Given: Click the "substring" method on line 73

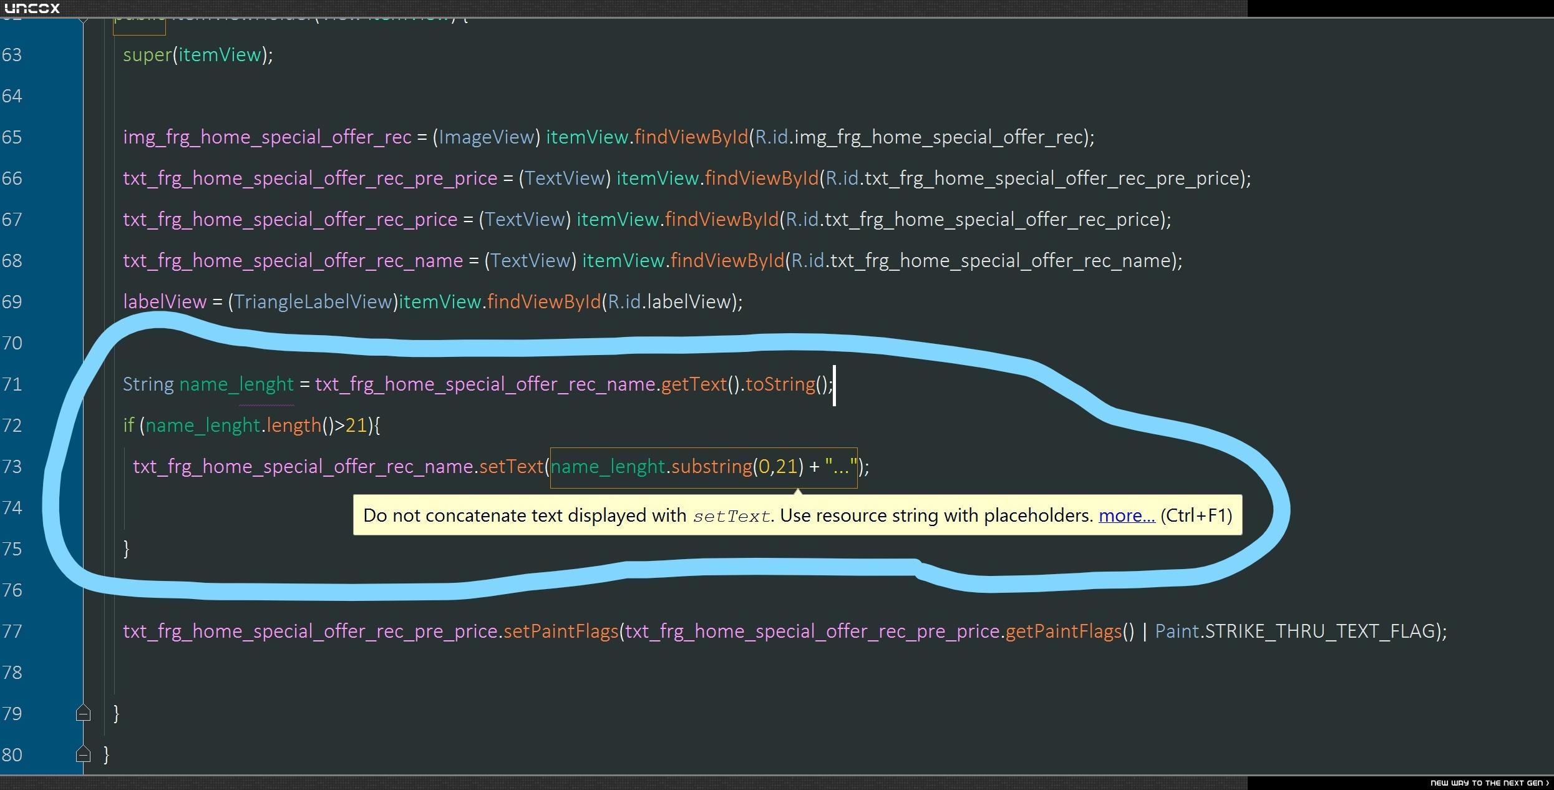Looking at the screenshot, I should pyautogui.click(x=712, y=467).
